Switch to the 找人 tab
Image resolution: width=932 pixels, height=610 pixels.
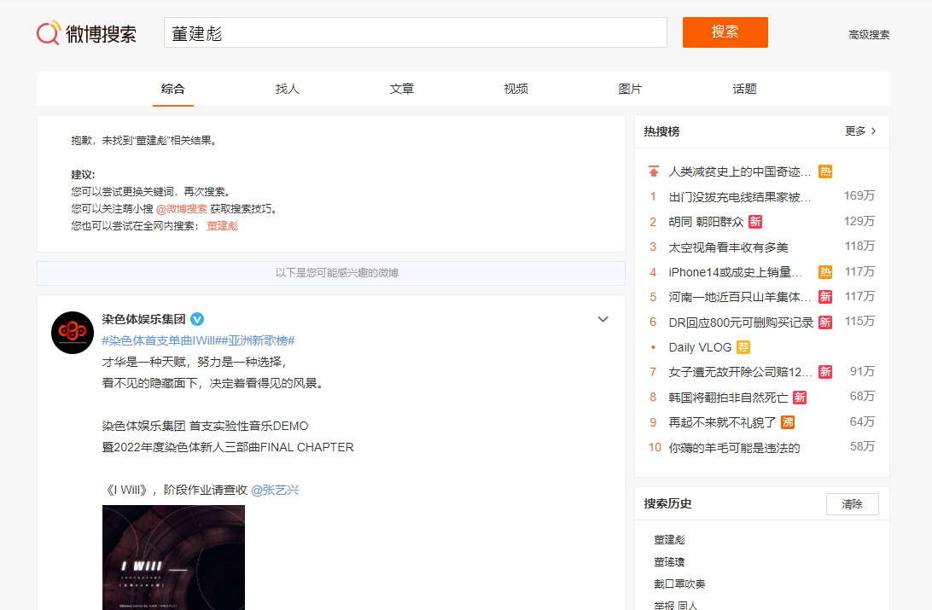[288, 89]
